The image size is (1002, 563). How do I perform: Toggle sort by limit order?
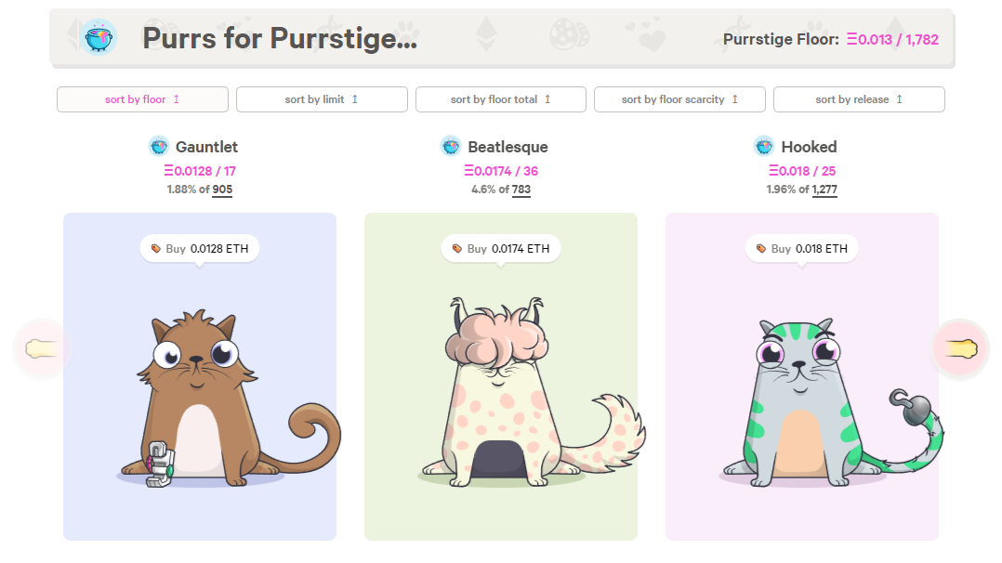pyautogui.click(x=322, y=99)
